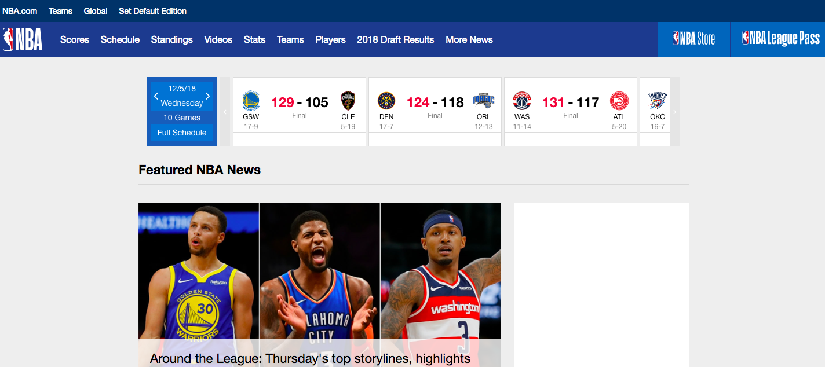Viewport: 825px width, 367px height.
Task: Click the Full Schedule button
Action: pyautogui.click(x=182, y=133)
